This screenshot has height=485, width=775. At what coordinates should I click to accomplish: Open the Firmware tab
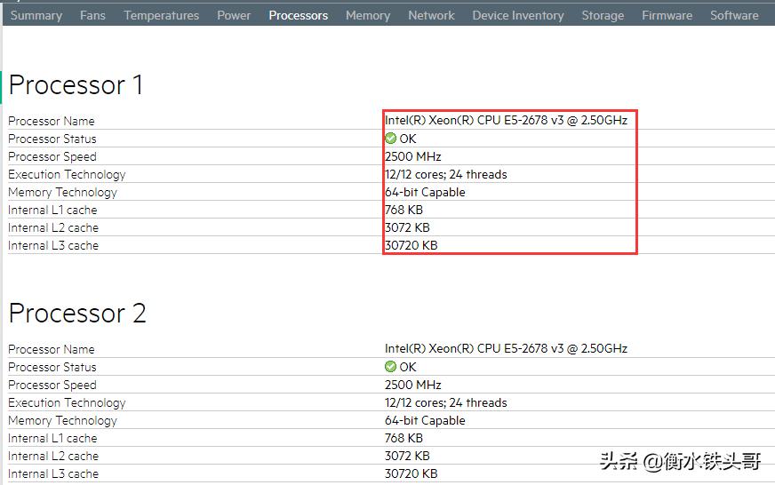point(667,16)
